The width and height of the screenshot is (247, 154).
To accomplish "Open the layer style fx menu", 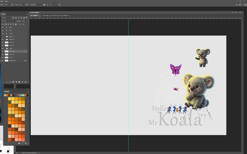I will point(10,82).
